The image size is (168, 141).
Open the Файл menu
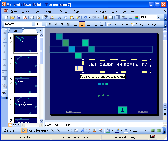pyautogui.click(x=14, y=11)
